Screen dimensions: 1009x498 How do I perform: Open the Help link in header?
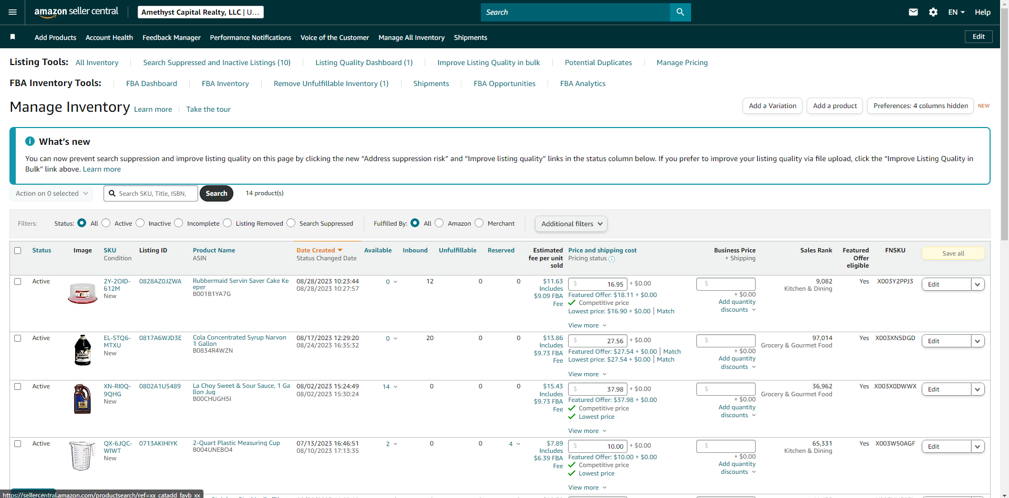click(x=983, y=12)
